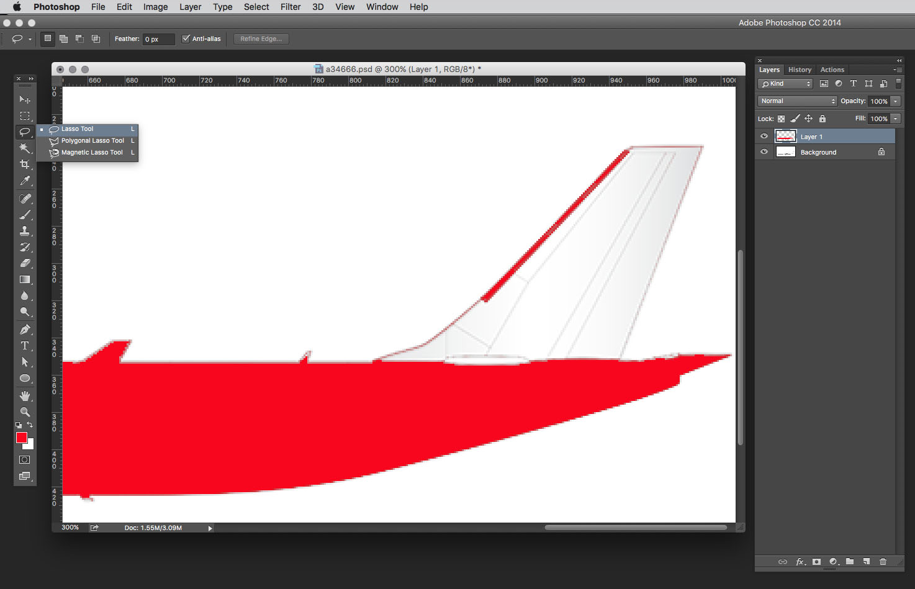
Task: Open the Filter menu
Action: tap(290, 7)
